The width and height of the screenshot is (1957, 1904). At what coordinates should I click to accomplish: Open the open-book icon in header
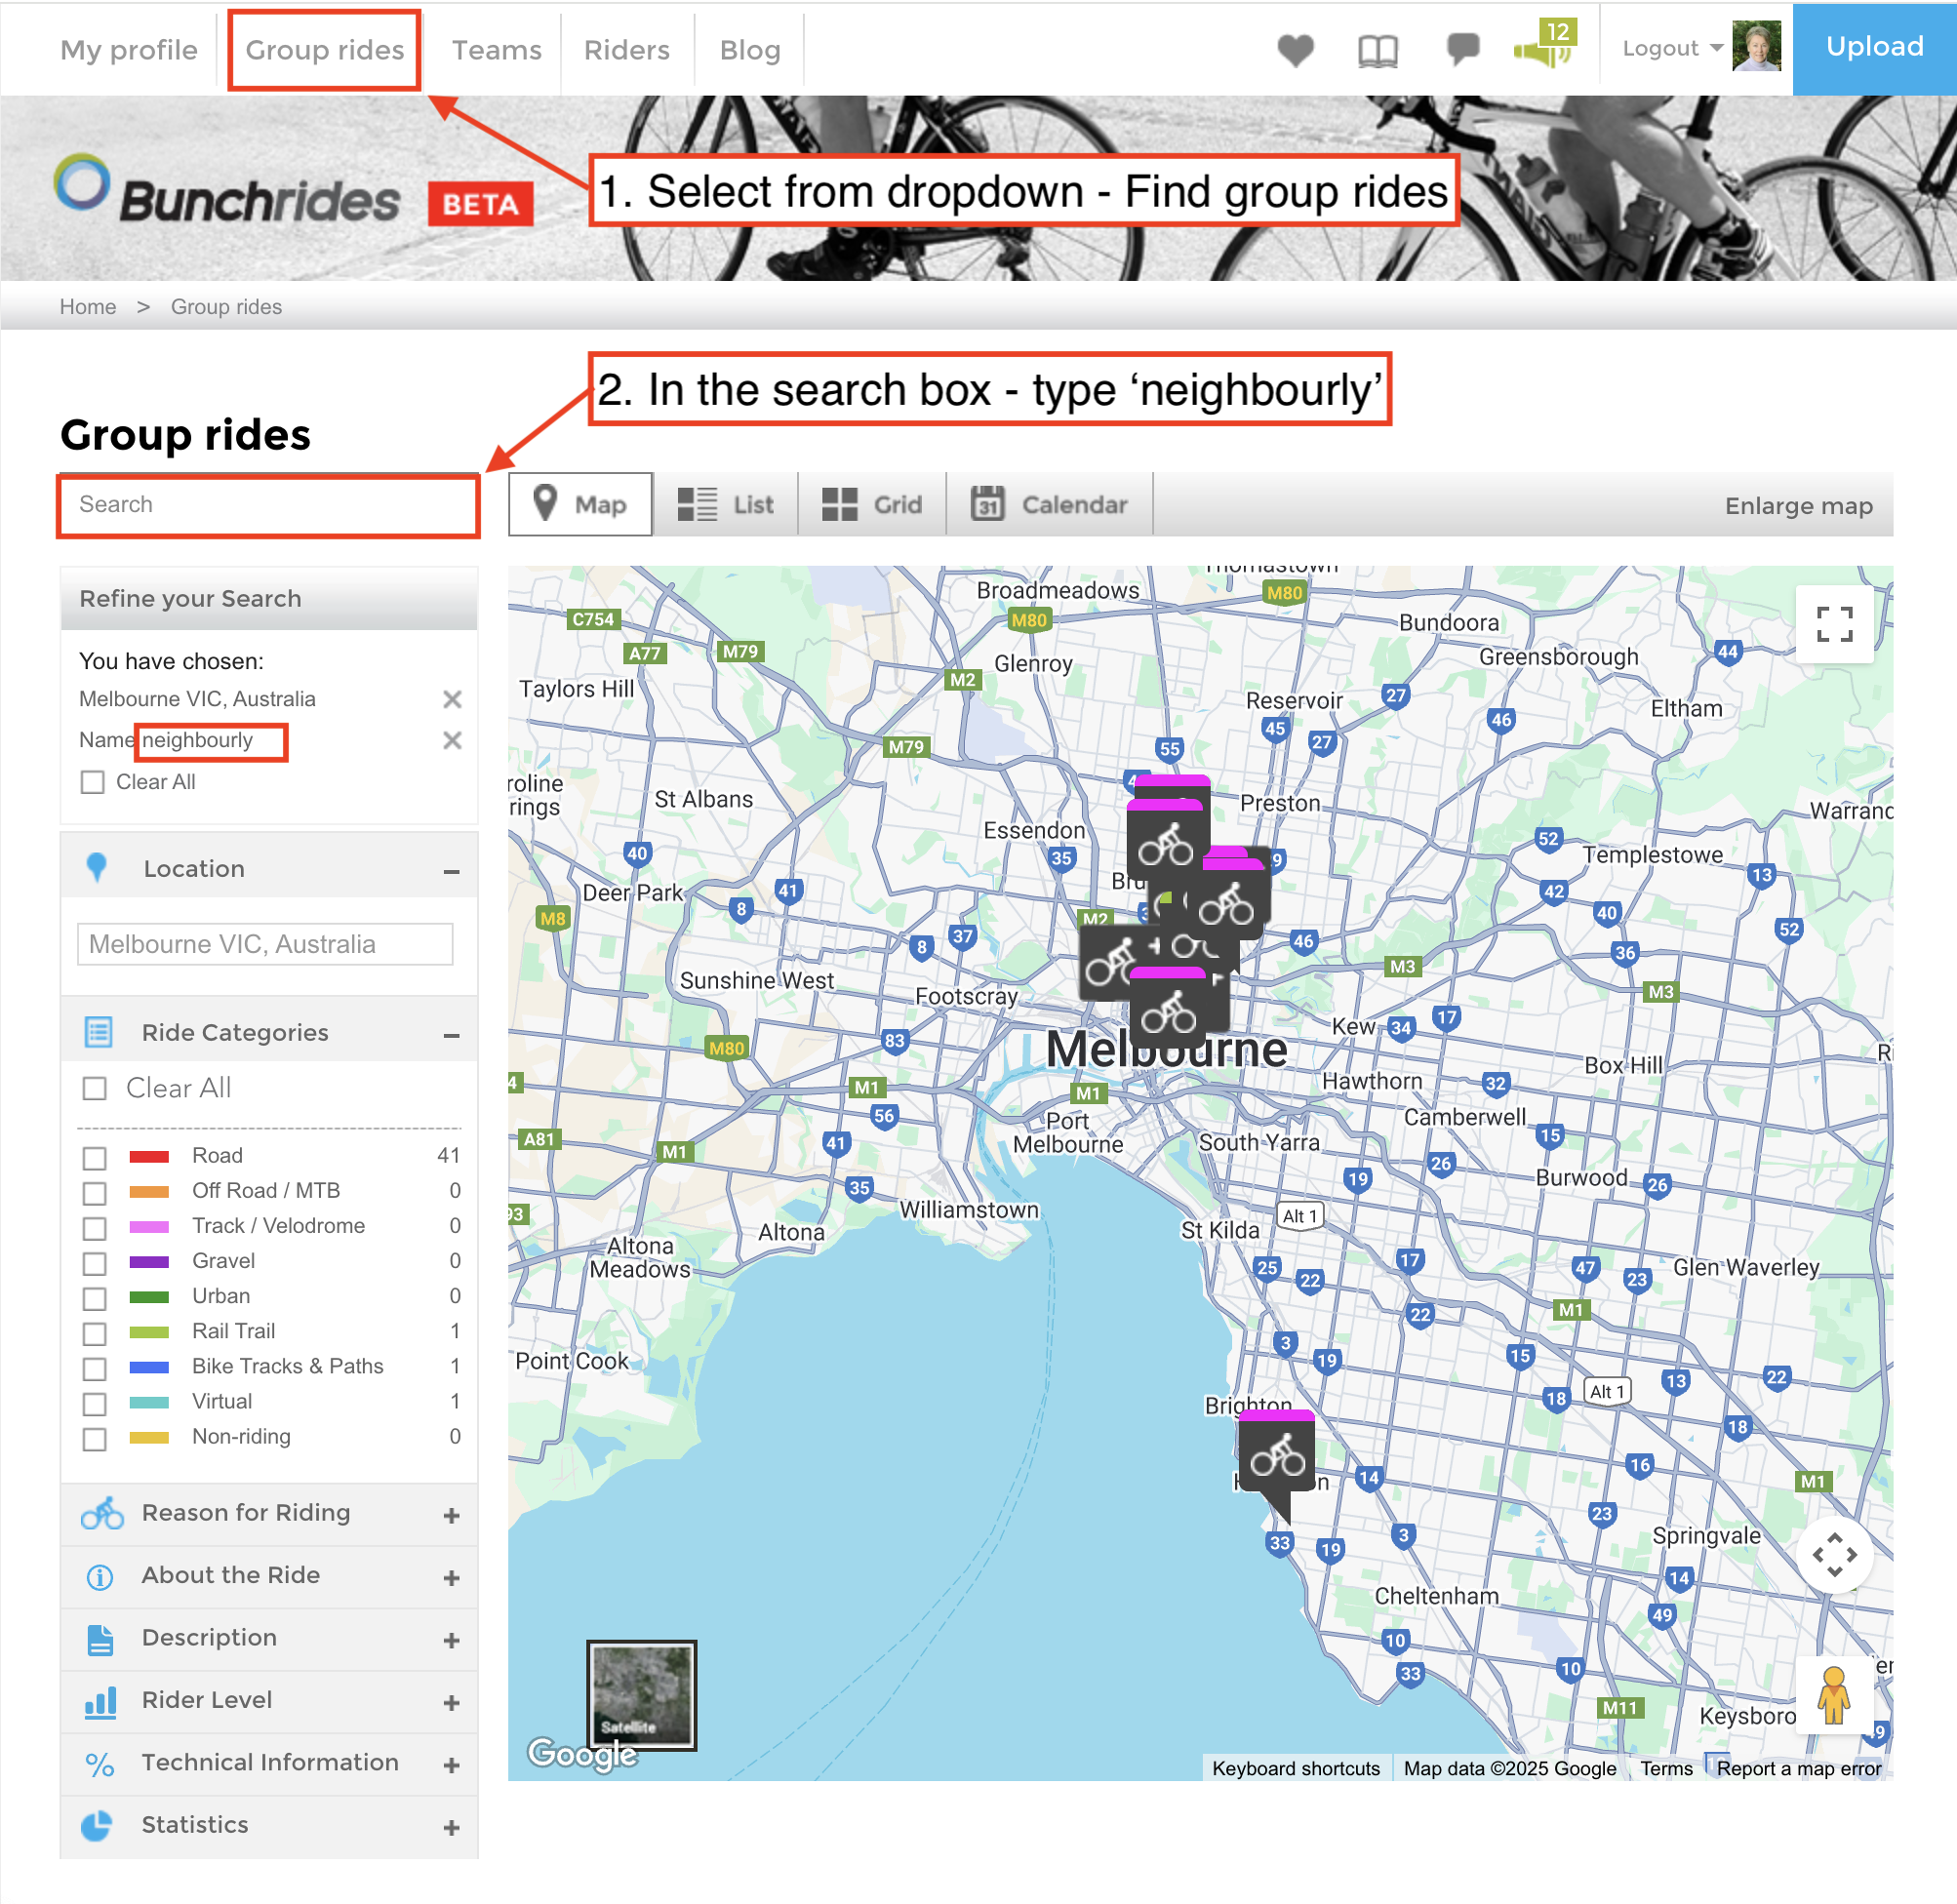click(x=1378, y=50)
